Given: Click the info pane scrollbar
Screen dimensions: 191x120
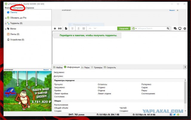Looking at the screenshot, I should pos(185,92).
